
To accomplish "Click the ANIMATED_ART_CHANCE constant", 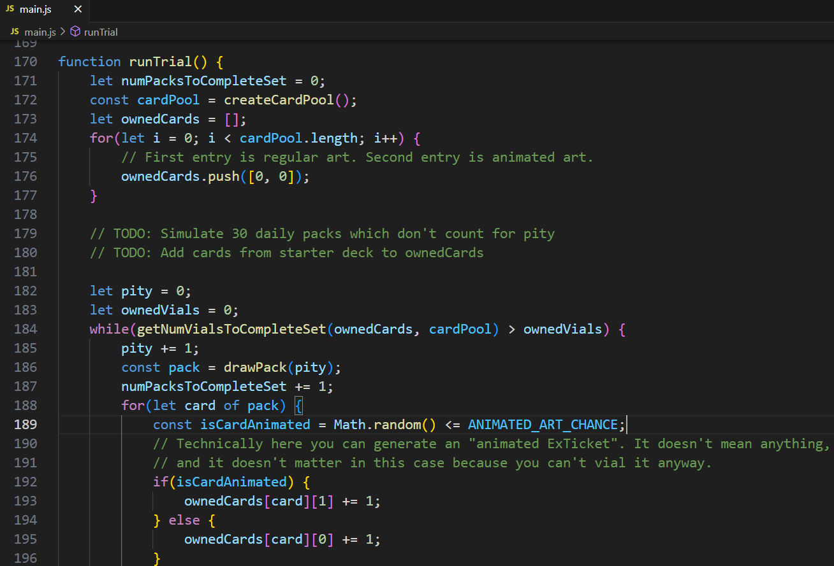I will point(543,425).
